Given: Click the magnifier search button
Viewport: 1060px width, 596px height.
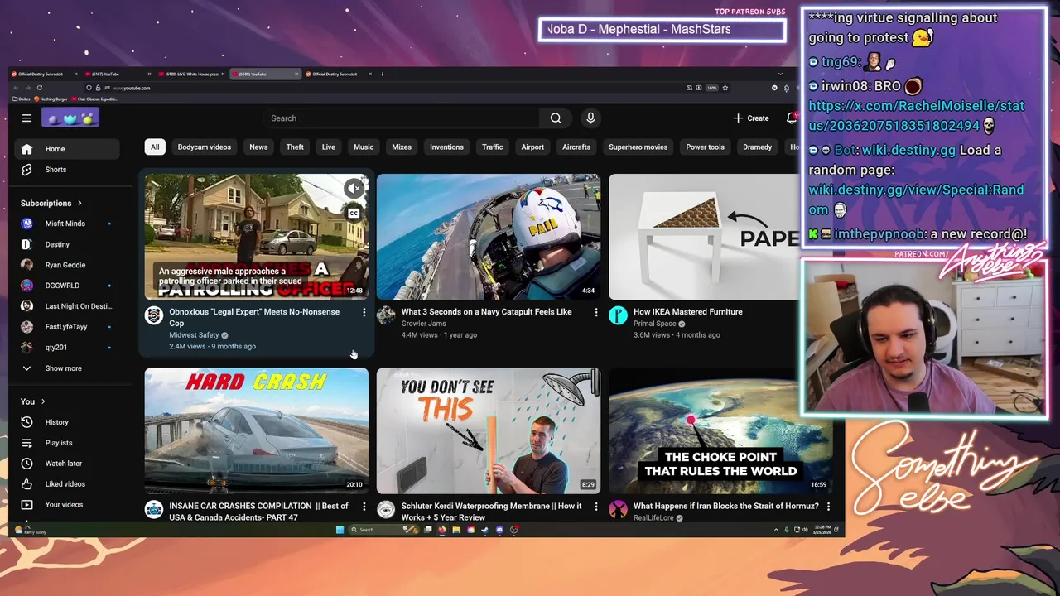Looking at the screenshot, I should pyautogui.click(x=556, y=118).
